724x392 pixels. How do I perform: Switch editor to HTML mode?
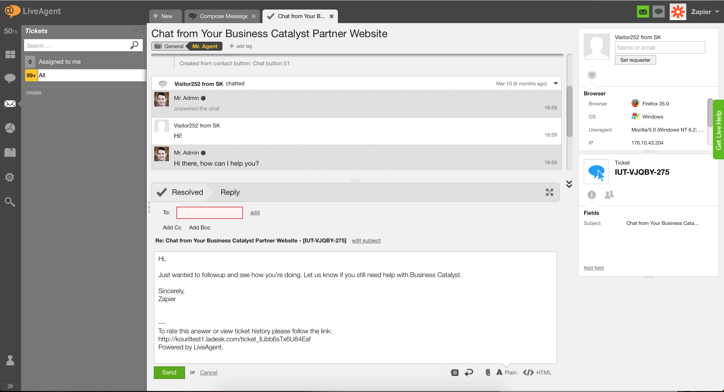pos(537,373)
